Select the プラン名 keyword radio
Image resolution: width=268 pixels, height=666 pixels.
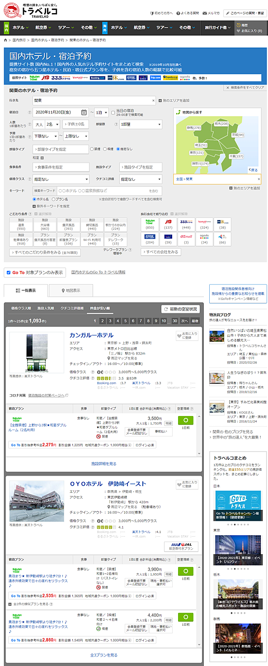[53, 199]
